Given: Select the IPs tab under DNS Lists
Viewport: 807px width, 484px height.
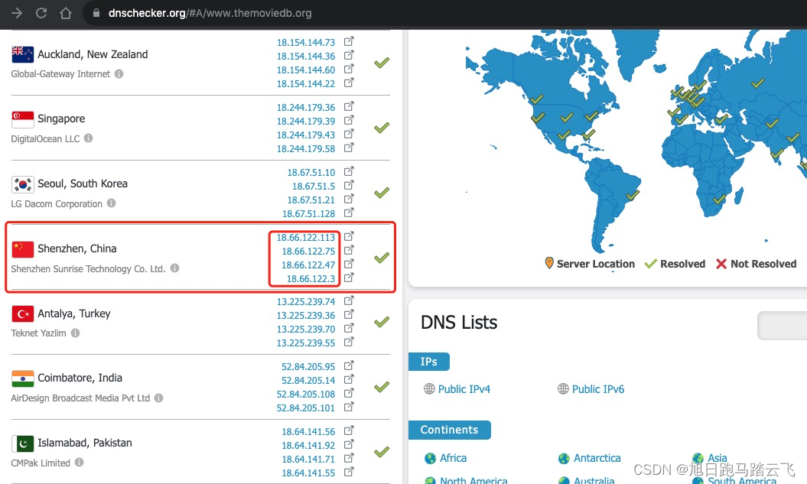Looking at the screenshot, I should pyautogui.click(x=429, y=361).
